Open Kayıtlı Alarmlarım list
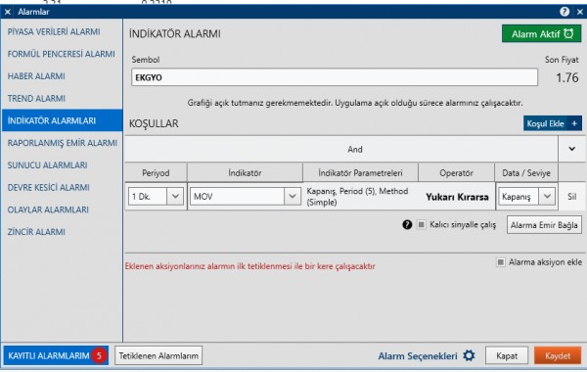Screen dimensions: 587x372 [56, 355]
